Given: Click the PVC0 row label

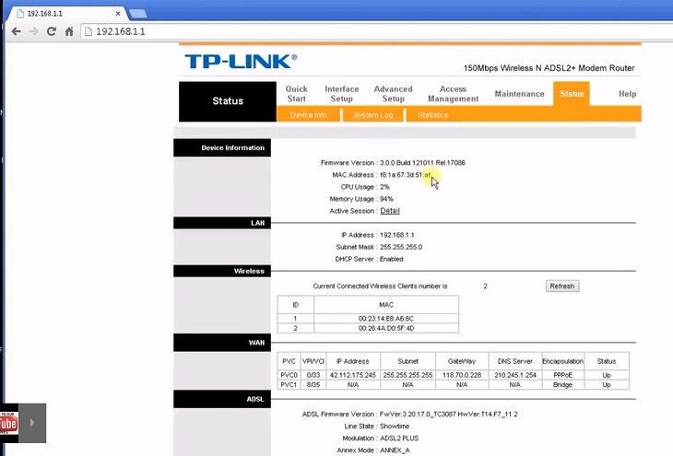Looking at the screenshot, I should click(x=289, y=375).
